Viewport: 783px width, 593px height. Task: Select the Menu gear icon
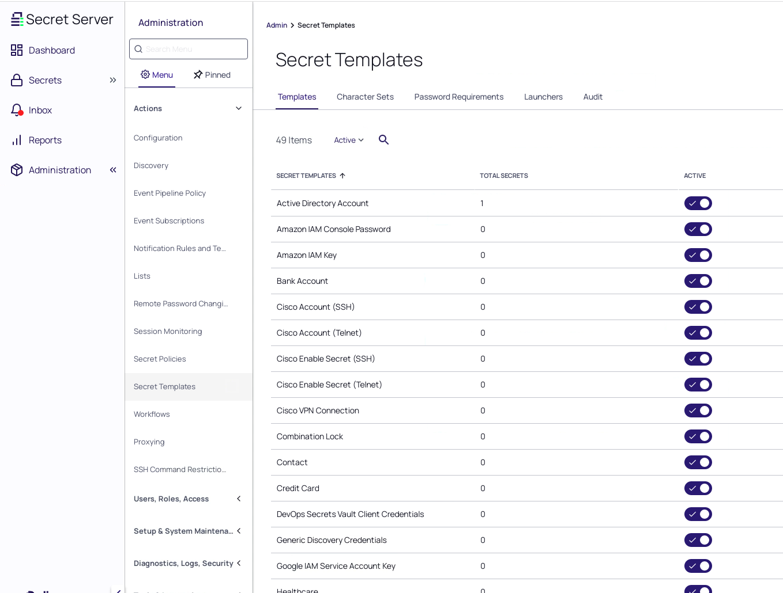click(x=146, y=74)
